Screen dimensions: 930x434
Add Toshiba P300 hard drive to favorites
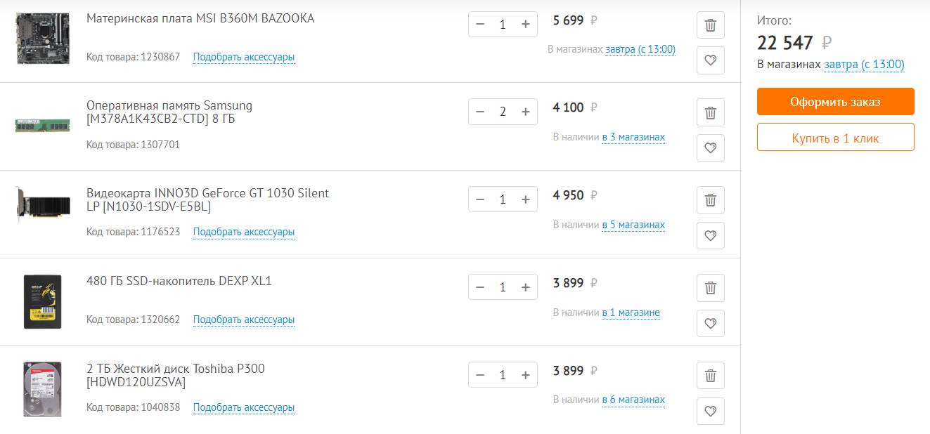click(710, 411)
